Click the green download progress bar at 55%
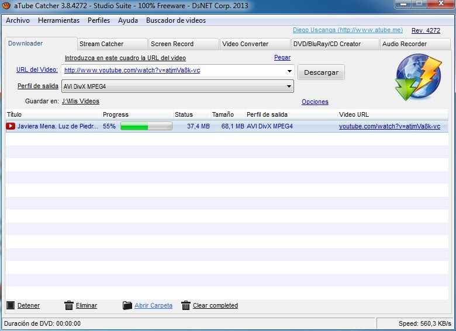Screen dimensions: 456x331 pos(146,126)
